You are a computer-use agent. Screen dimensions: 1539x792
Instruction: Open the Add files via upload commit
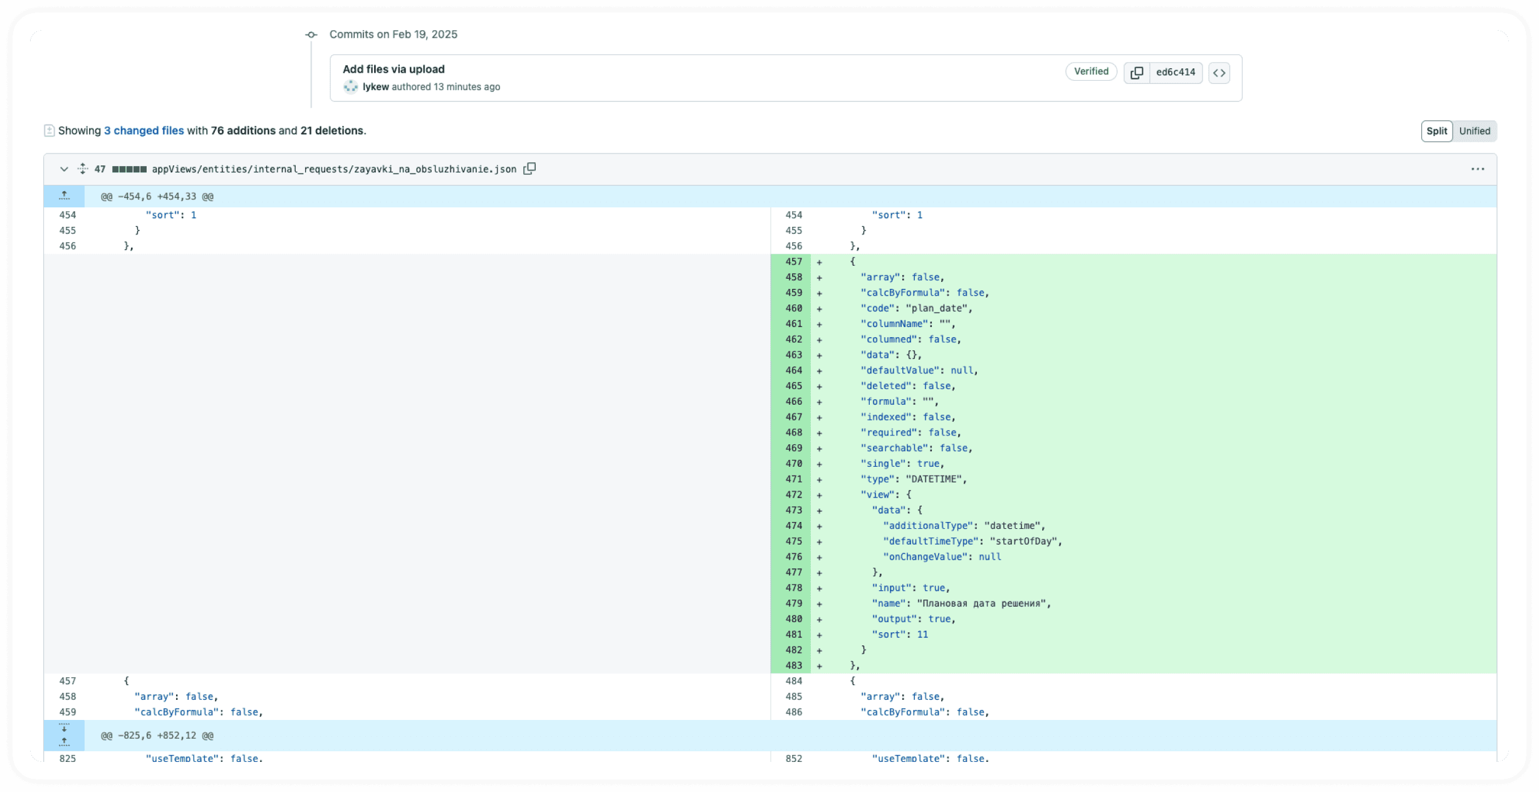(x=394, y=69)
